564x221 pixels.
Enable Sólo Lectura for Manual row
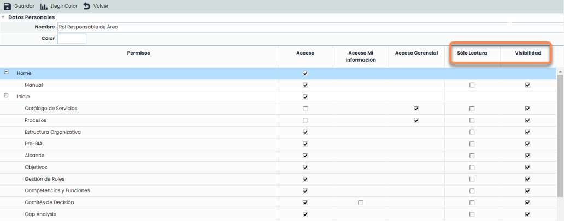coord(472,85)
